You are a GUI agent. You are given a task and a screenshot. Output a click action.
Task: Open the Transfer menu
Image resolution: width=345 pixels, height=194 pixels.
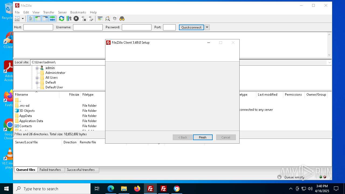pyautogui.click(x=49, y=12)
